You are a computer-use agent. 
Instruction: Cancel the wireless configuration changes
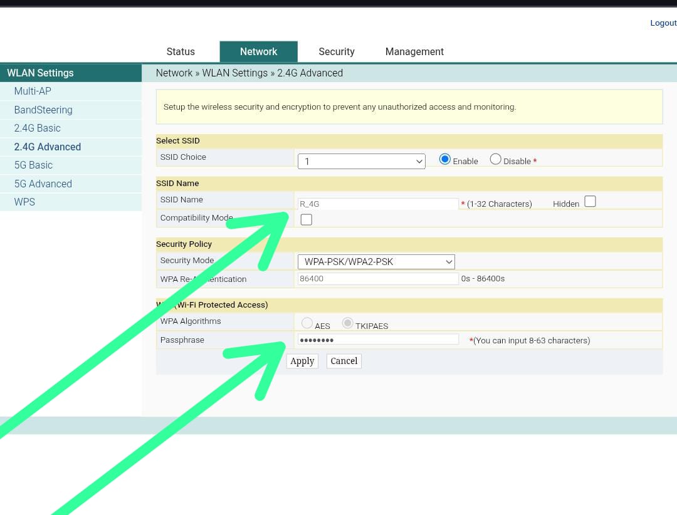344,361
